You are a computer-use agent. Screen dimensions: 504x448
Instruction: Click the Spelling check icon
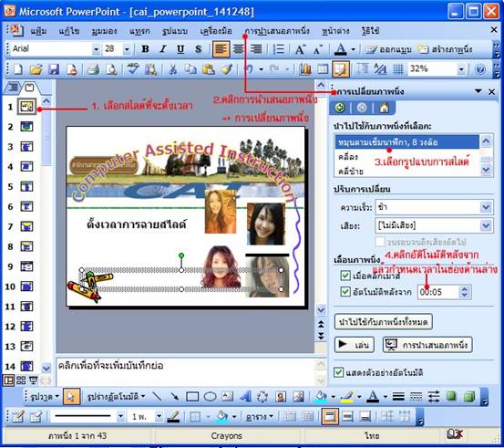click(x=133, y=68)
